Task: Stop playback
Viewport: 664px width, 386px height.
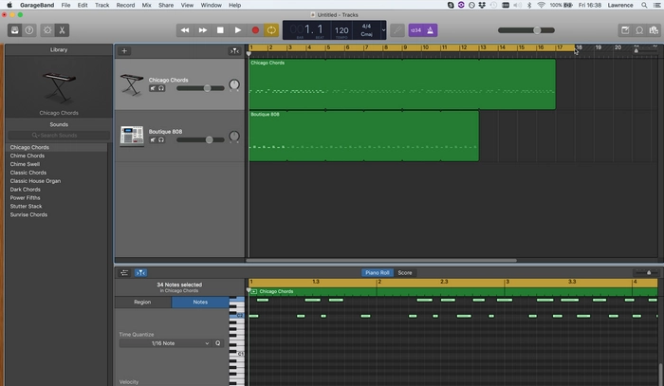Action: (x=220, y=30)
